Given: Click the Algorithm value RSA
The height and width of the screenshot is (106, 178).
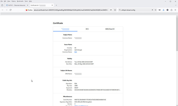Looking at the screenshot, I should pyautogui.click(x=76, y=83).
